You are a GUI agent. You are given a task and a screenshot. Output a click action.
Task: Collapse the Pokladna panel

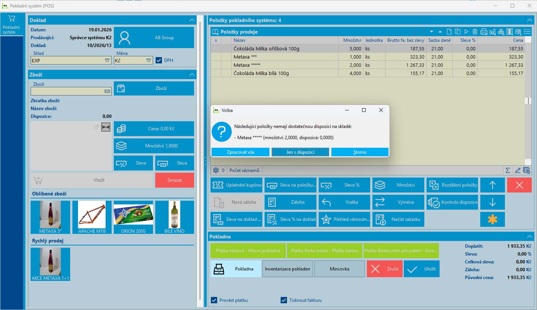point(530,237)
